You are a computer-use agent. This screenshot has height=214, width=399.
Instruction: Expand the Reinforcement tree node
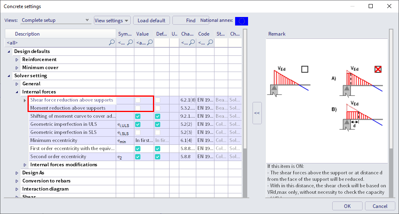17,59
